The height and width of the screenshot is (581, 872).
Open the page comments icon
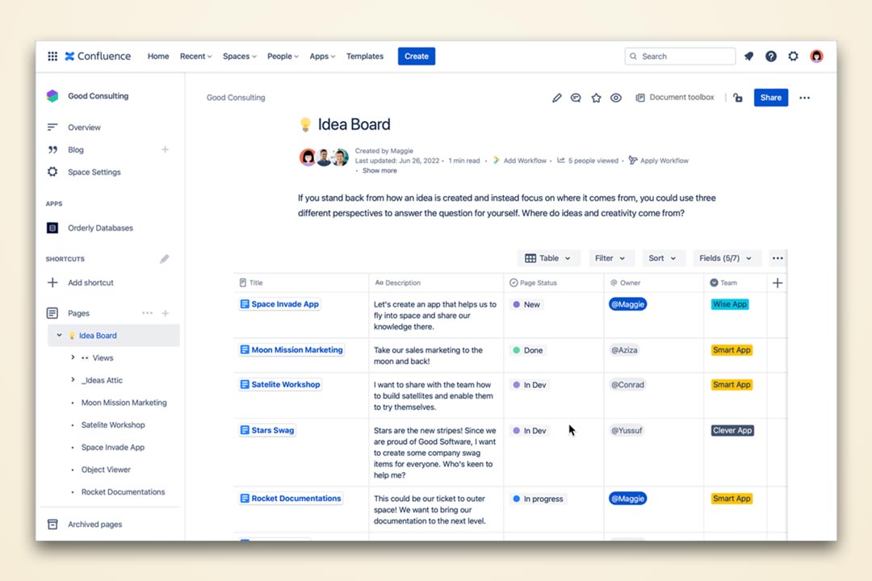(576, 98)
